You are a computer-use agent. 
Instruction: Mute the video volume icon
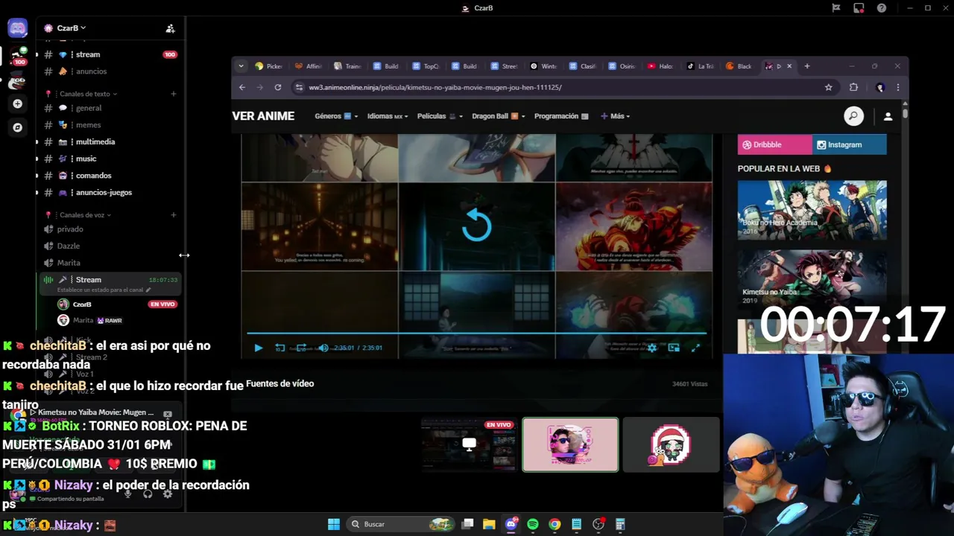pyautogui.click(x=323, y=348)
